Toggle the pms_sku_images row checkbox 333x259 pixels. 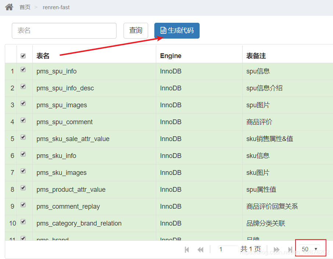coord(23,171)
